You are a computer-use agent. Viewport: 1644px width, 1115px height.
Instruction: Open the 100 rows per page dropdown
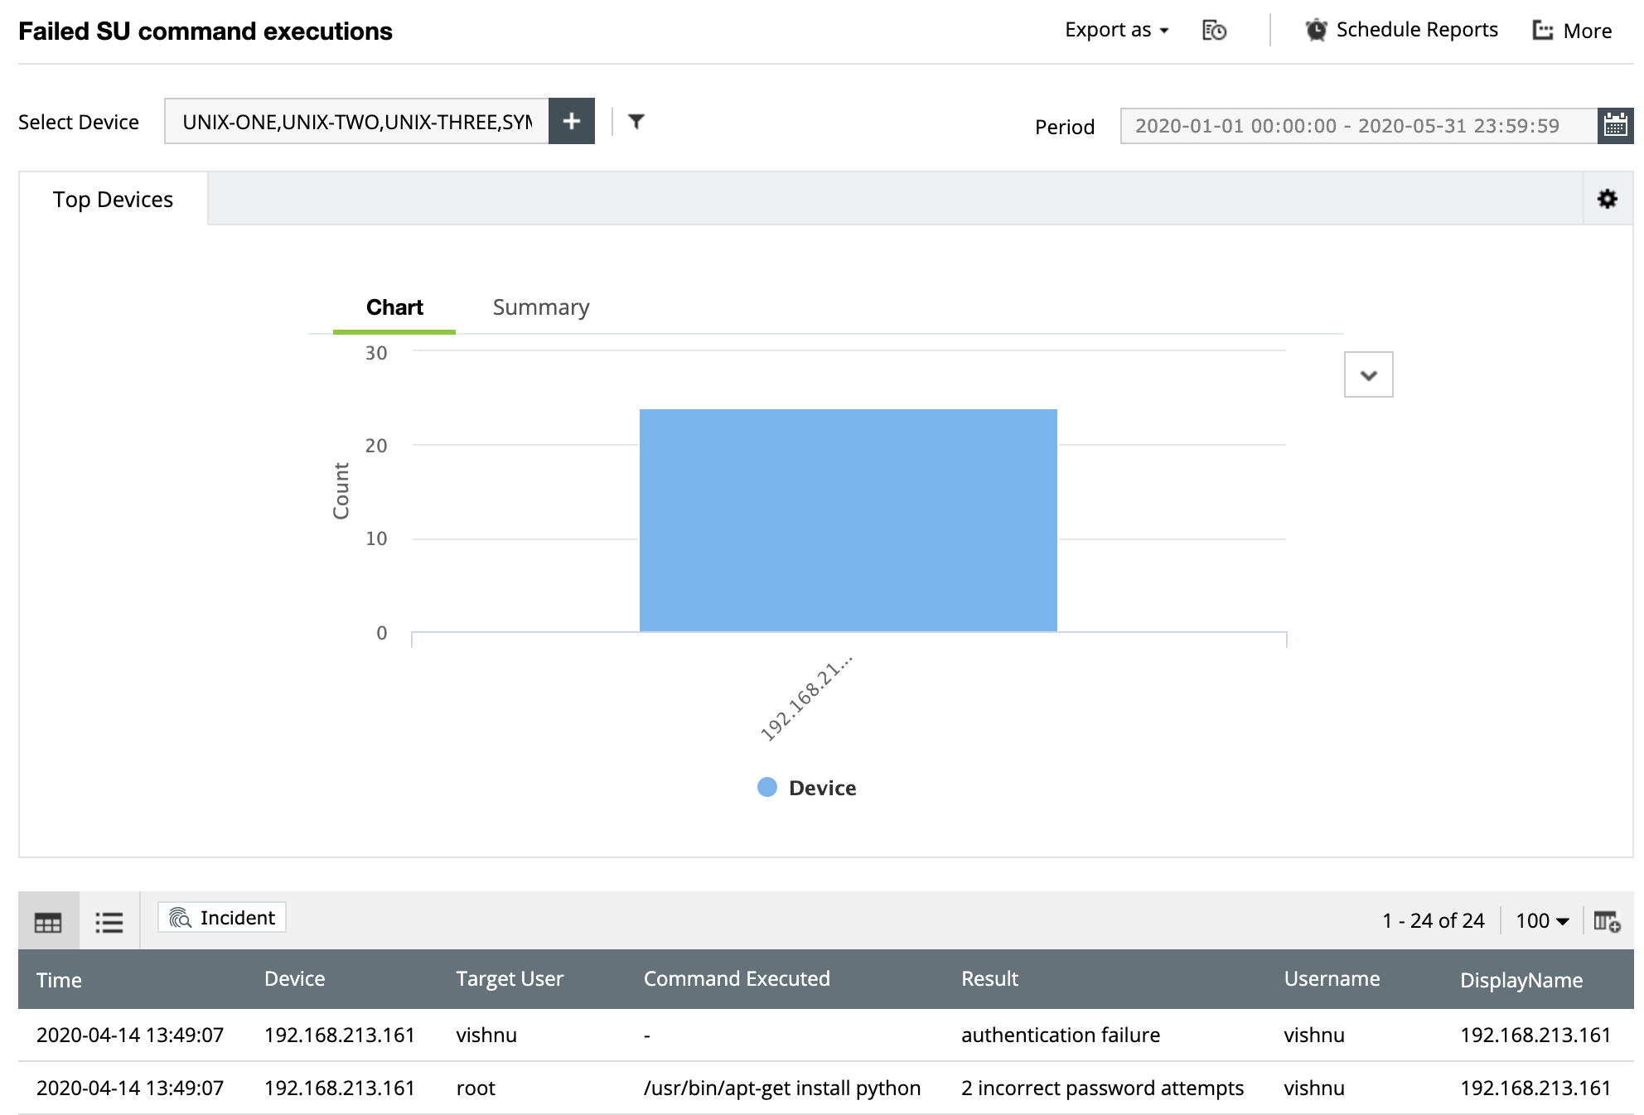pyautogui.click(x=1541, y=921)
